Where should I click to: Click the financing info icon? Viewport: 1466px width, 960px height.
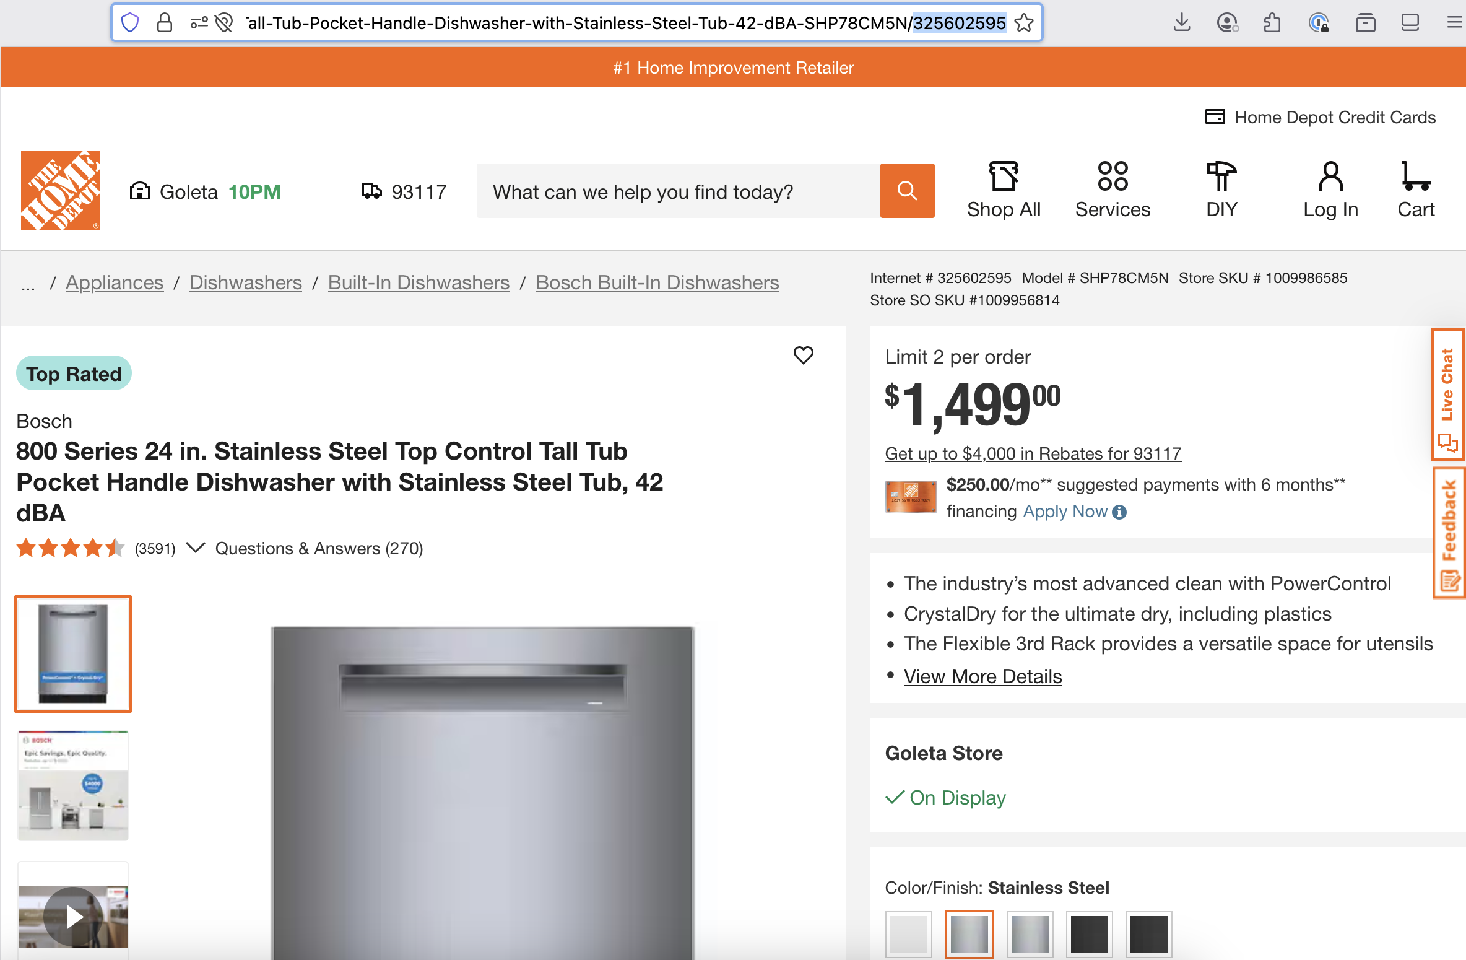pyautogui.click(x=1119, y=512)
